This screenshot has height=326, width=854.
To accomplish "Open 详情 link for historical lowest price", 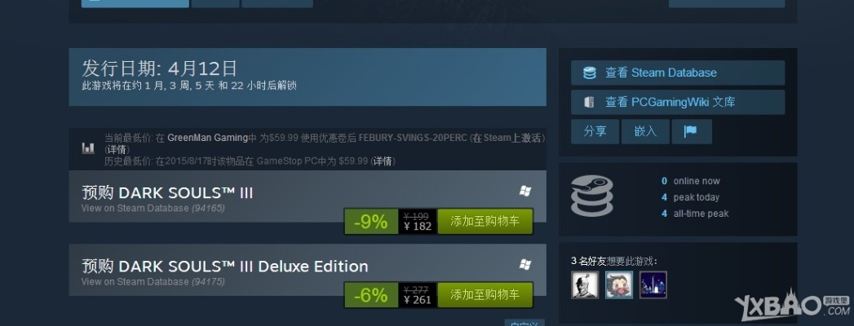I will (383, 161).
